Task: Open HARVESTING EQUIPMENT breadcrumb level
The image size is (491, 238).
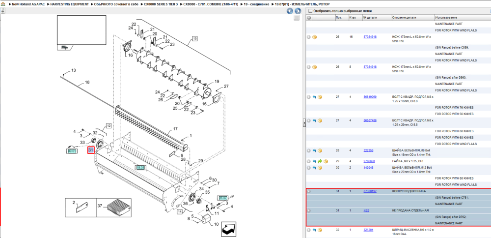Action: pos(69,4)
